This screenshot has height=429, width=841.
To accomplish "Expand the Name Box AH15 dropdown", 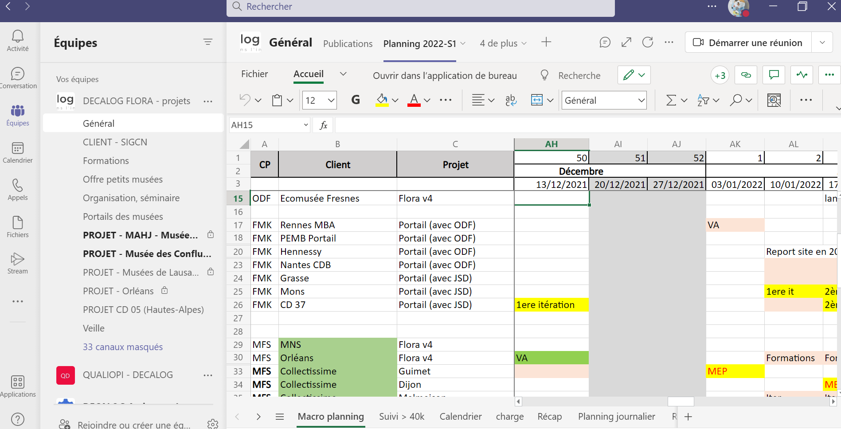I will click(x=306, y=125).
